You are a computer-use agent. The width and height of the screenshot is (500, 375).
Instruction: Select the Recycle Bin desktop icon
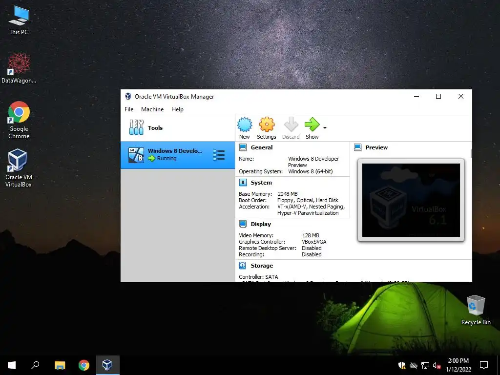point(476,310)
